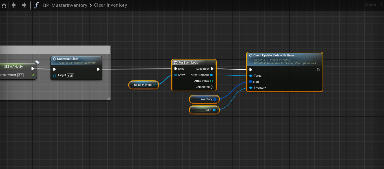Click the favorite star icon in breadcrumb bar

tap(4, 5)
